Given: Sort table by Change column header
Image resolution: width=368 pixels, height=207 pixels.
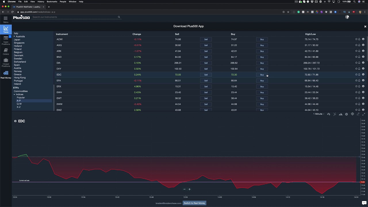Looking at the screenshot, I should pos(137,34).
